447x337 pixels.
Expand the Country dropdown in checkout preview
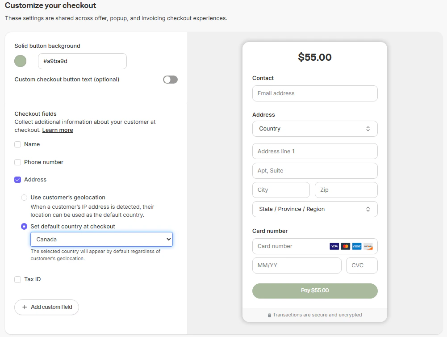[x=315, y=129]
